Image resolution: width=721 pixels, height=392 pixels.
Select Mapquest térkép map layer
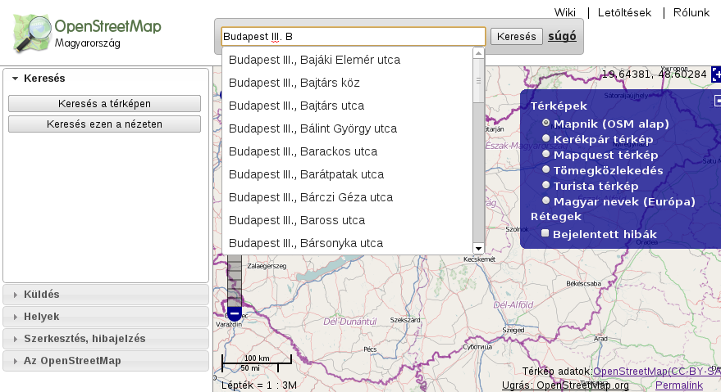pos(545,154)
